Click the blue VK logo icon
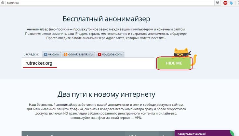 coord(46,54)
